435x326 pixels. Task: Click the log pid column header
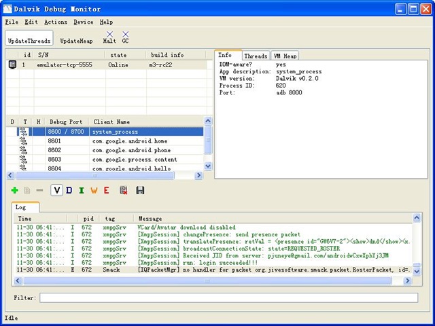pyautogui.click(x=88, y=219)
